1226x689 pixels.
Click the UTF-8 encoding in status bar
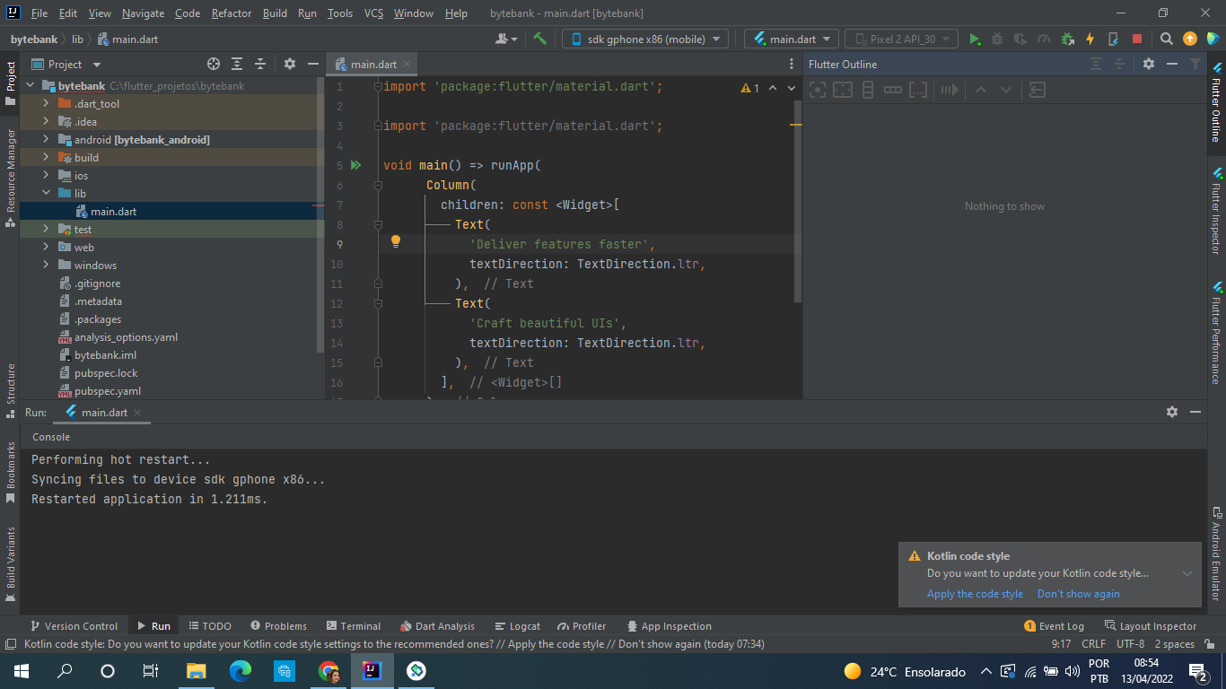[x=1130, y=644]
